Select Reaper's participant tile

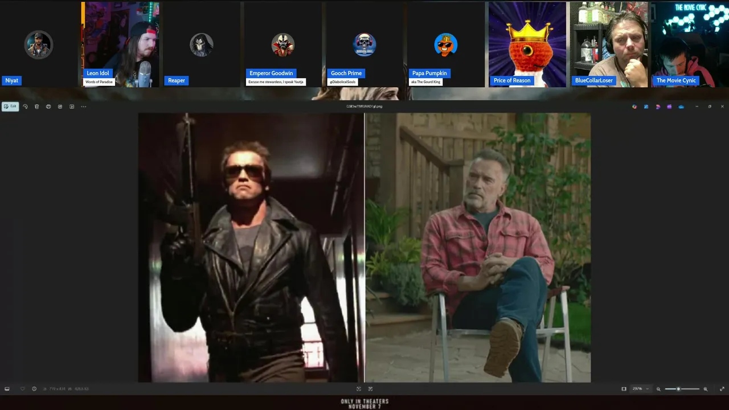[x=202, y=44]
